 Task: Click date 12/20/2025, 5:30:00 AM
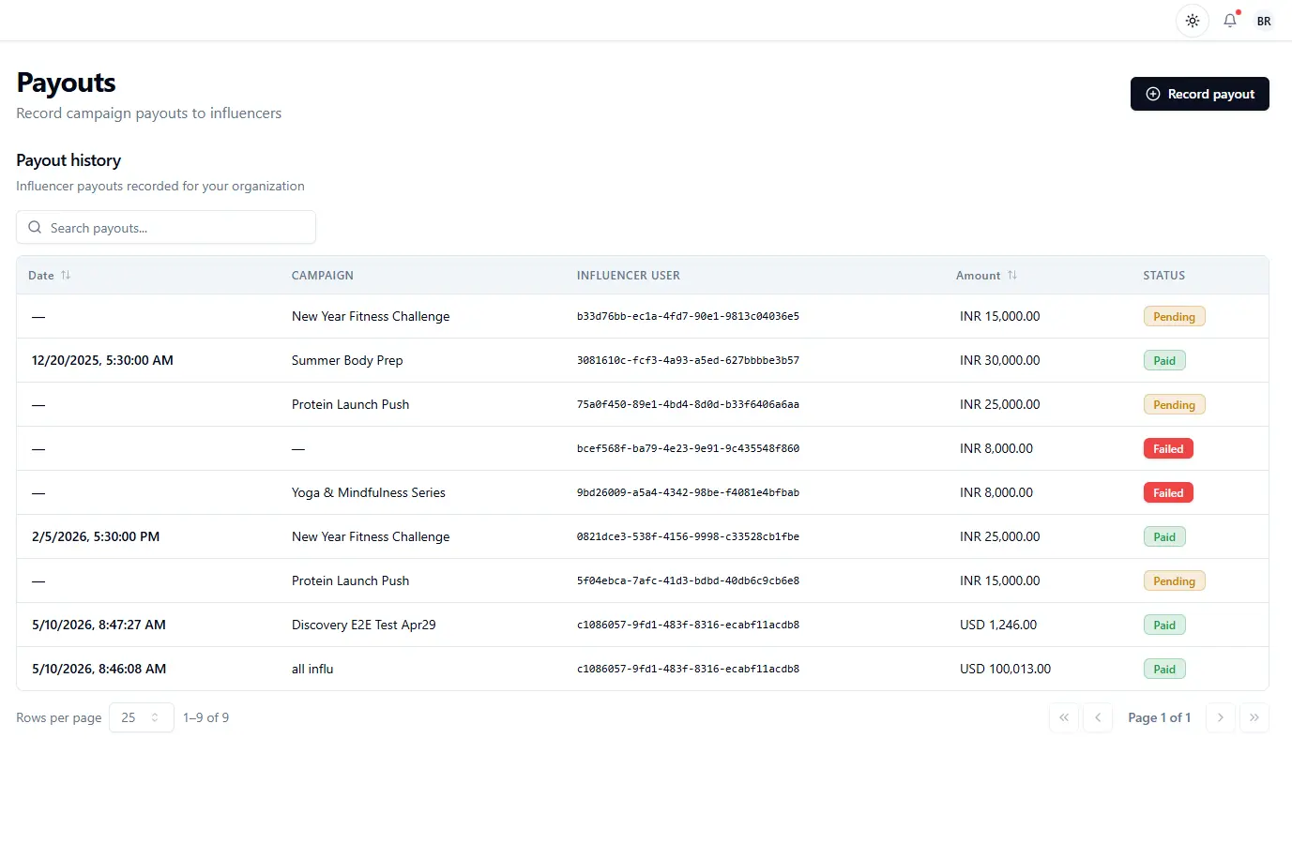102,360
